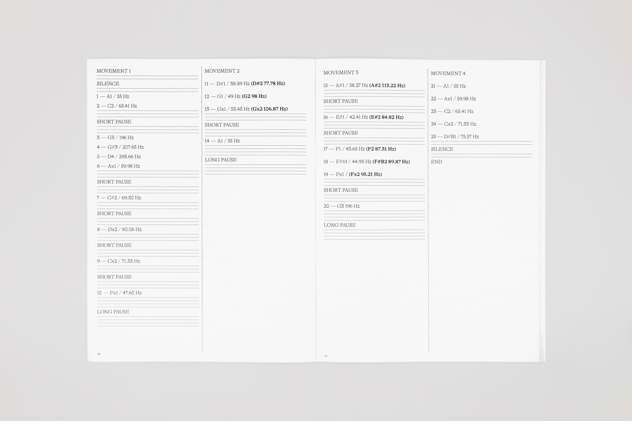Select entry 14 — A1 / 55 Hz
Viewport: 632px width, 421px height.
pos(222,141)
